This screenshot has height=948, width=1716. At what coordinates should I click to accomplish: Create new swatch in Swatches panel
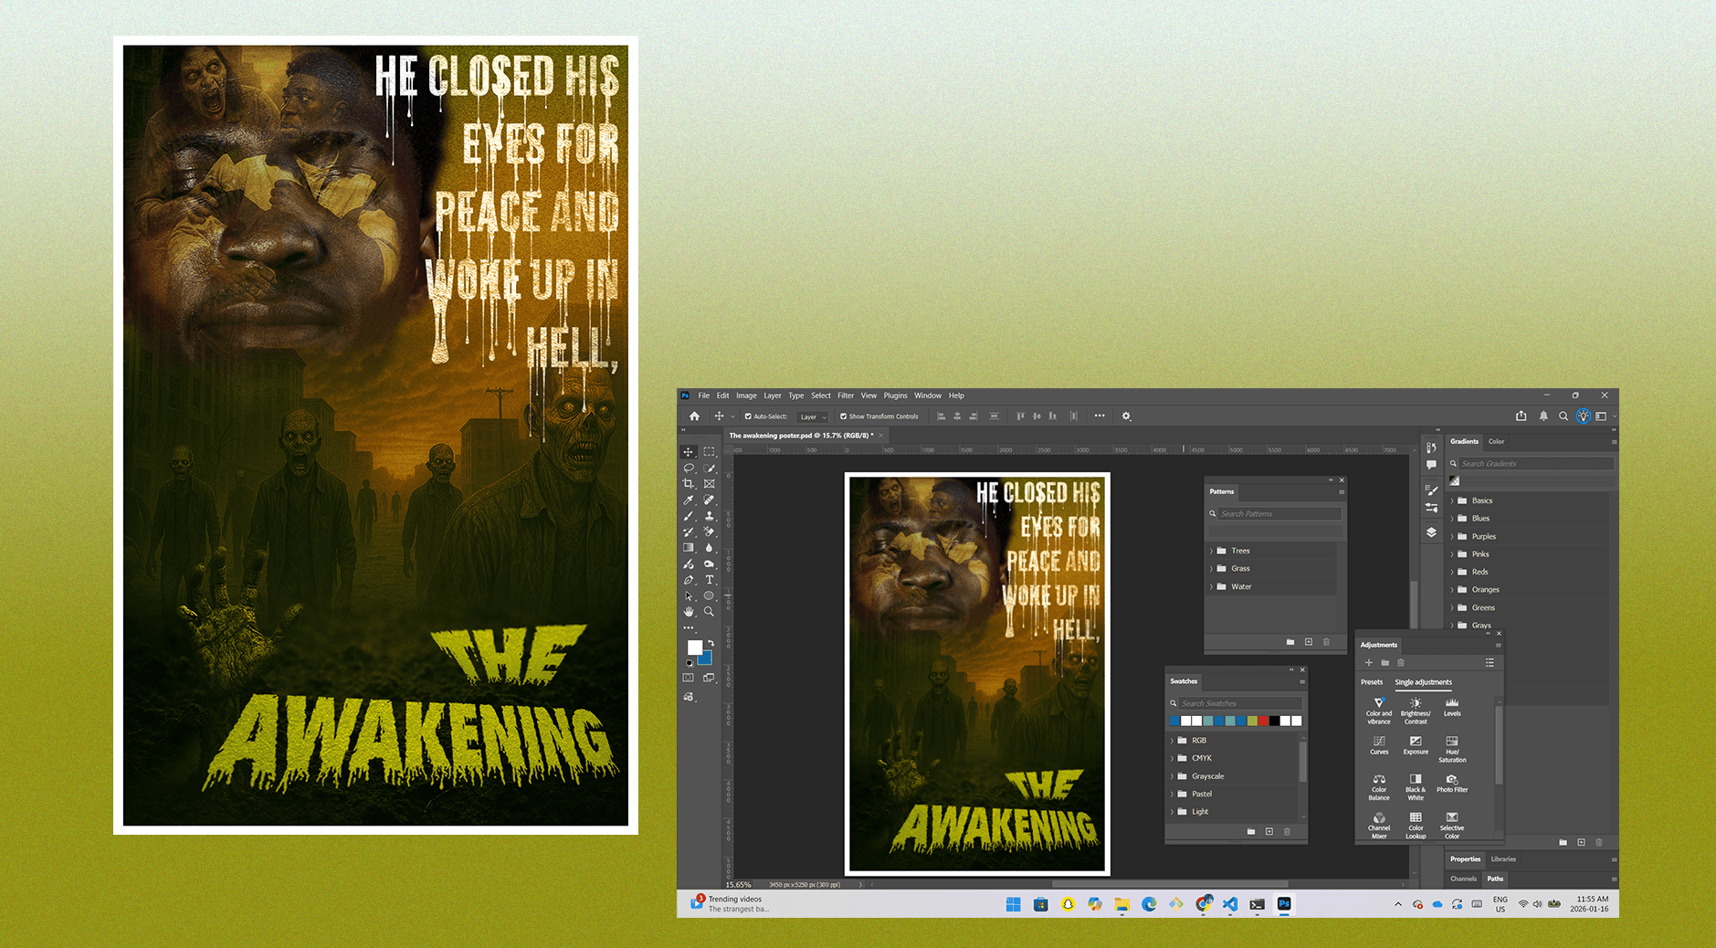point(1269,832)
